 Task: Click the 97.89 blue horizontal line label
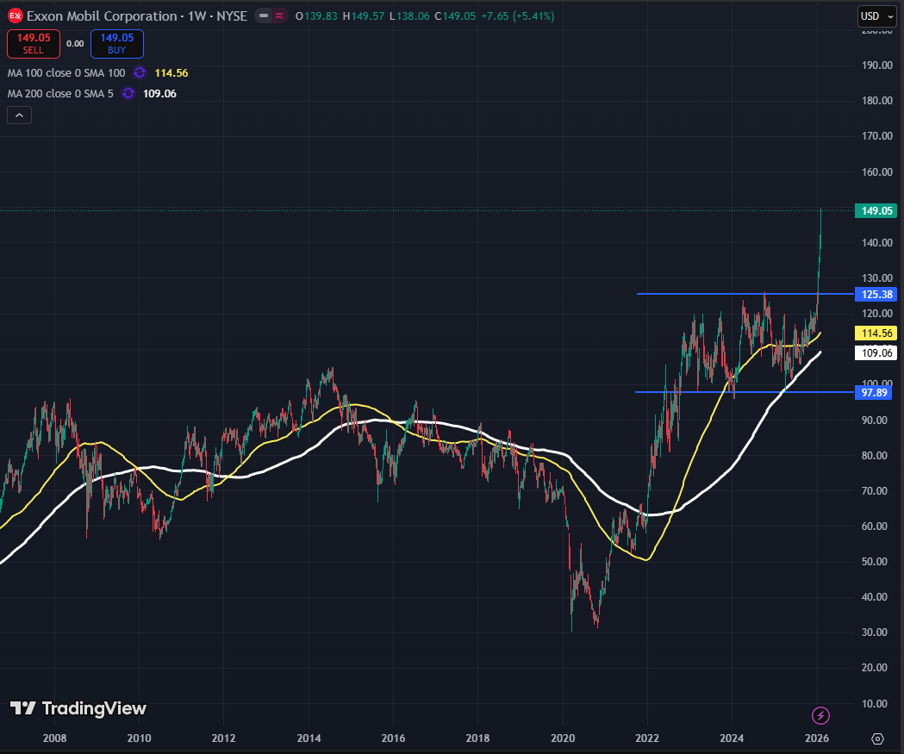click(x=874, y=393)
